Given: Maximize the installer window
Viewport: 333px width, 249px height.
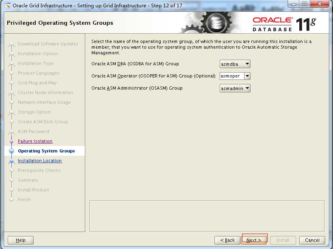Looking at the screenshot, I should (x=304, y=4).
